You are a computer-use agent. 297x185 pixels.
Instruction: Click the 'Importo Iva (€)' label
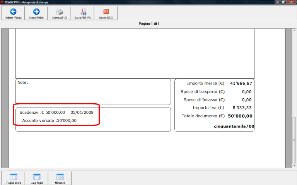click(x=208, y=108)
